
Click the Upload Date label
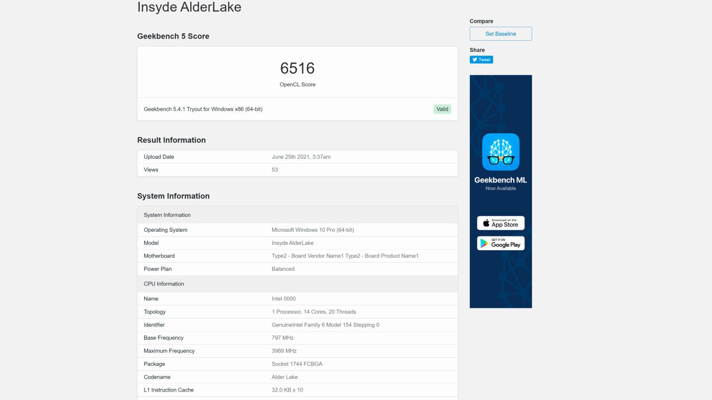coord(159,157)
